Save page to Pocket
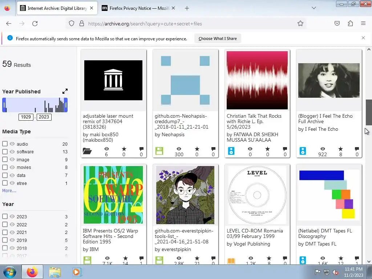The width and height of the screenshot is (372, 279). 337,24
